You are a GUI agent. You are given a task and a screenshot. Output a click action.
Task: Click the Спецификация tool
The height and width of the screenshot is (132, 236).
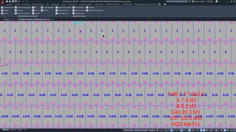coord(47,7)
